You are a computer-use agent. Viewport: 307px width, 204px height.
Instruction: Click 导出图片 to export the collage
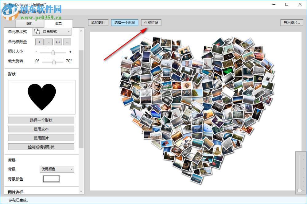tap(291, 22)
